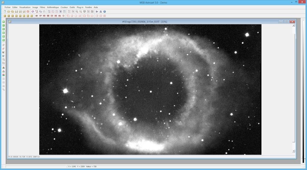Click the green number 1 sidebar icon
This screenshot has width=307, height=170.
[x=4, y=29]
